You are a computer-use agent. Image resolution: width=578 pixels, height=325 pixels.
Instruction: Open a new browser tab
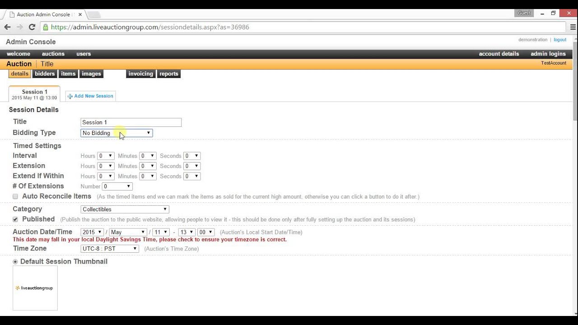[93, 14]
